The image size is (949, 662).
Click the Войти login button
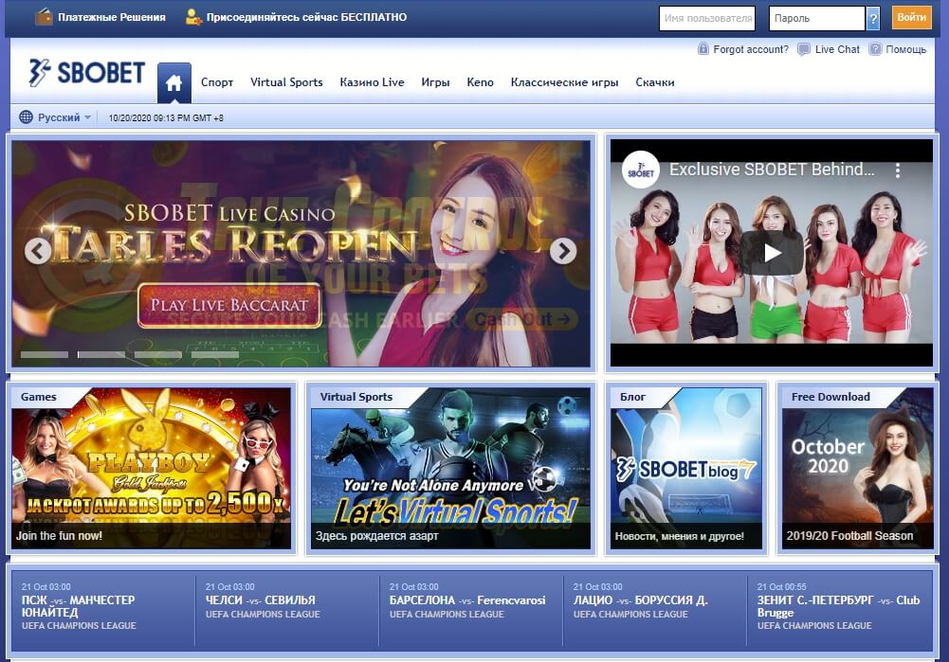click(x=911, y=18)
